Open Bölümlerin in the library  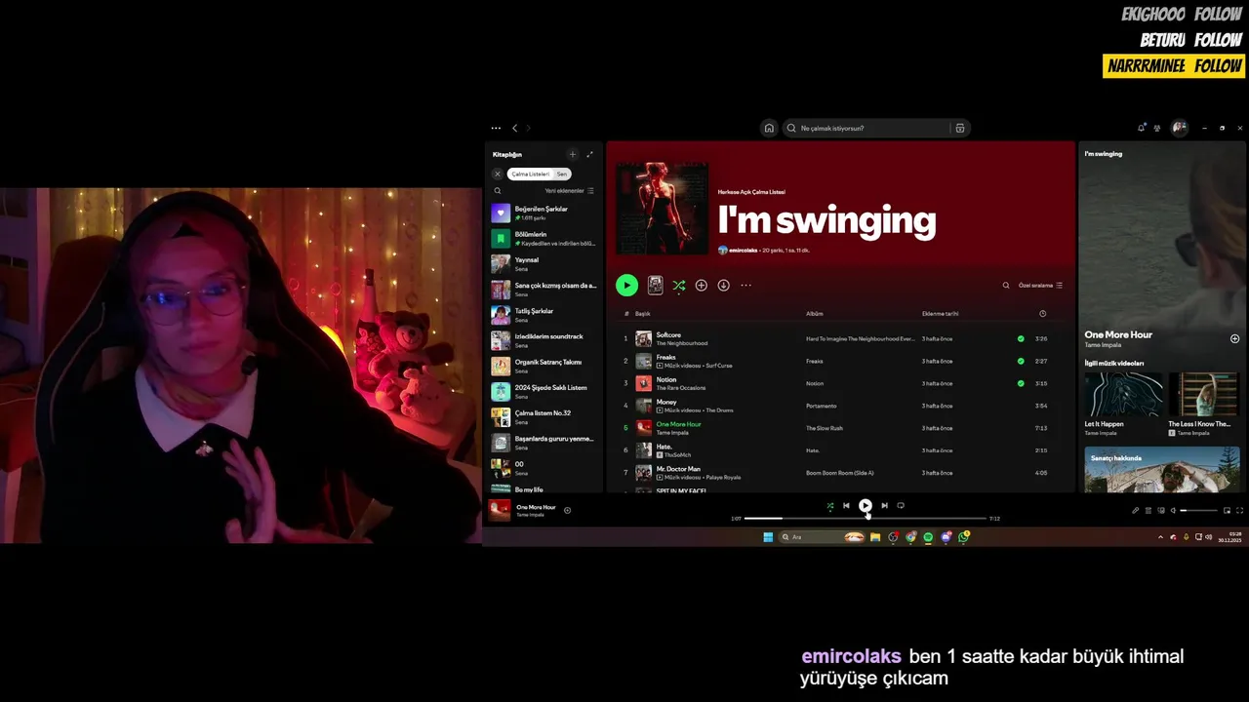[x=544, y=238]
